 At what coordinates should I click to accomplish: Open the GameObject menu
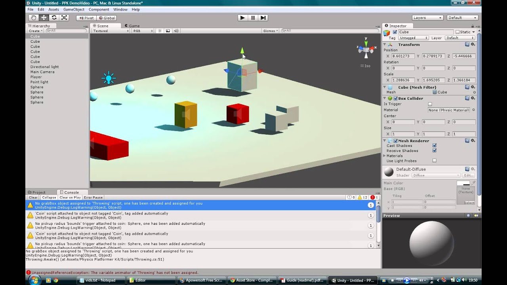[x=74, y=9]
